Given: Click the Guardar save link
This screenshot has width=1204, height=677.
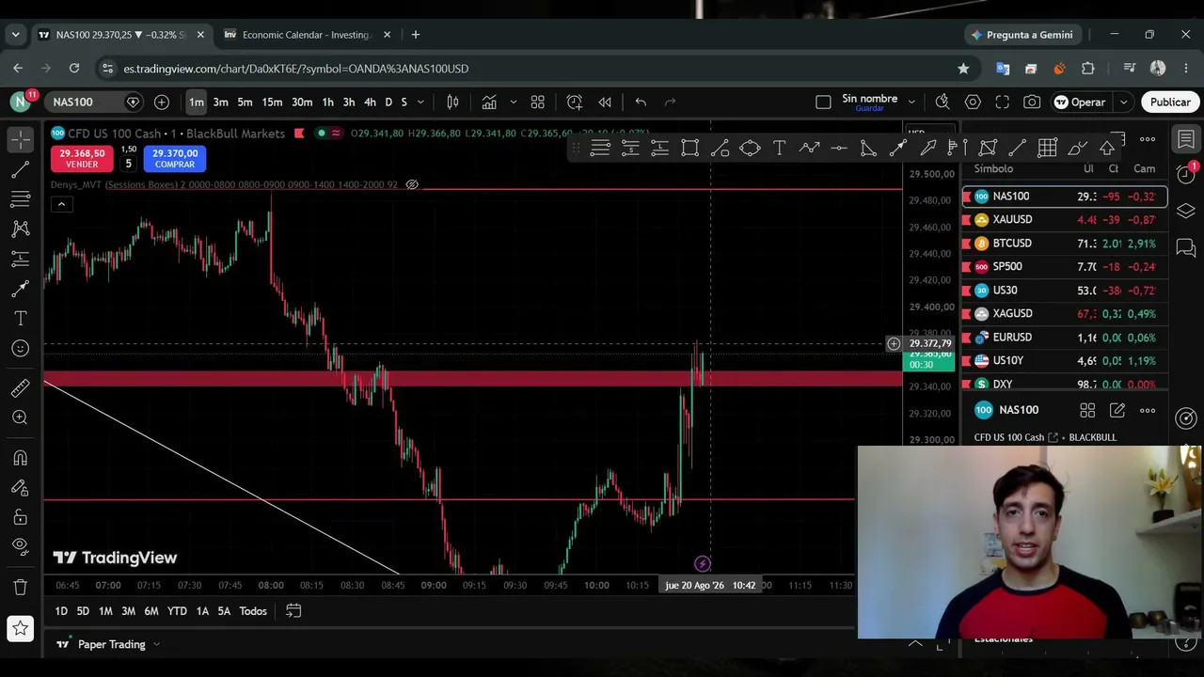Looking at the screenshot, I should [869, 108].
